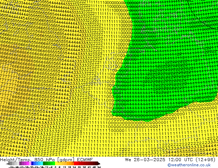Open the weatheronline.co.uk copyright link

[x=189, y=165]
